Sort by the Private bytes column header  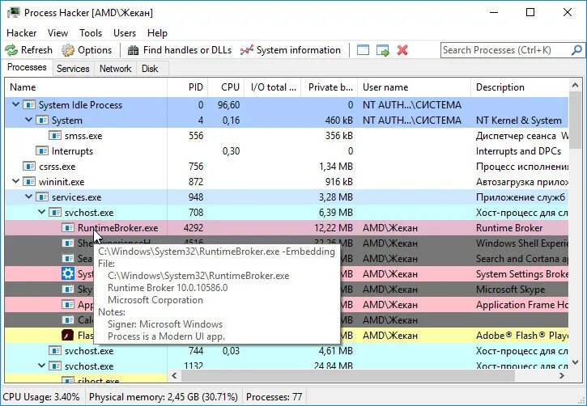tap(330, 87)
